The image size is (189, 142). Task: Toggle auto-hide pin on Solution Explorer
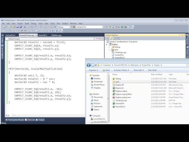tap(182, 35)
